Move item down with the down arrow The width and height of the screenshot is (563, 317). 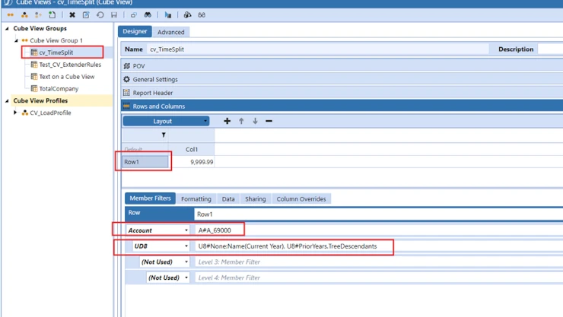click(x=255, y=121)
